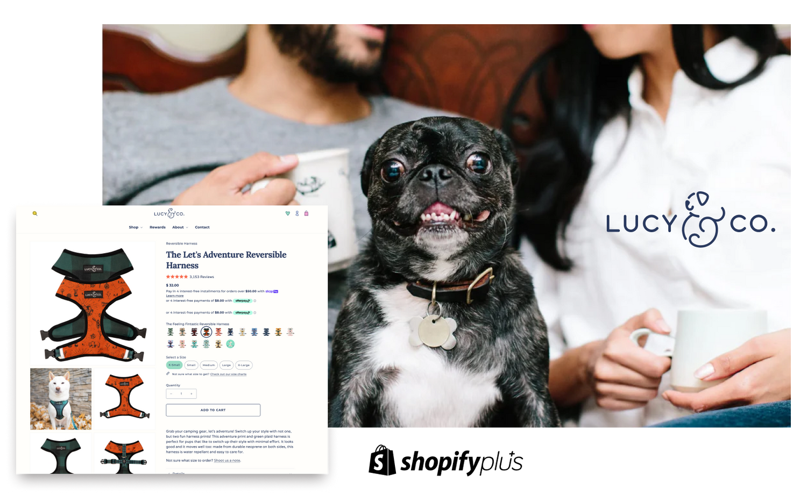Select the Large size option
Viewport: 807px width, 496px height.
point(226,365)
